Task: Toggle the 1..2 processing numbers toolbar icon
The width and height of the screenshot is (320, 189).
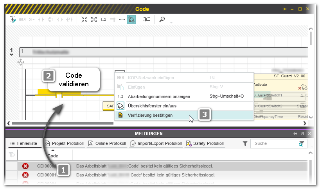Action: click(103, 19)
